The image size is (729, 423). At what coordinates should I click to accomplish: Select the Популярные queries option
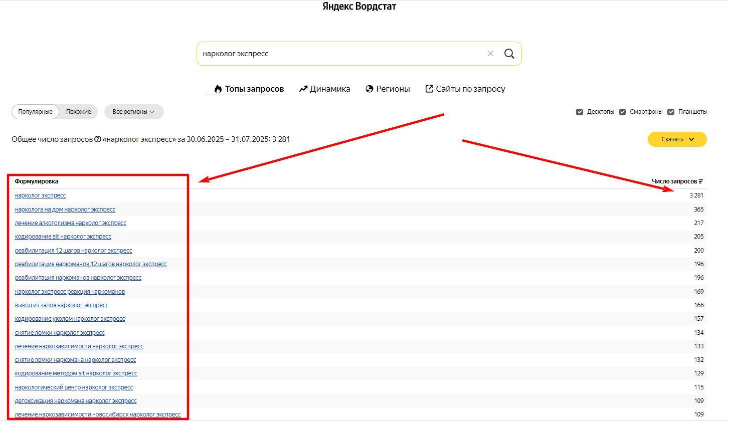point(35,112)
